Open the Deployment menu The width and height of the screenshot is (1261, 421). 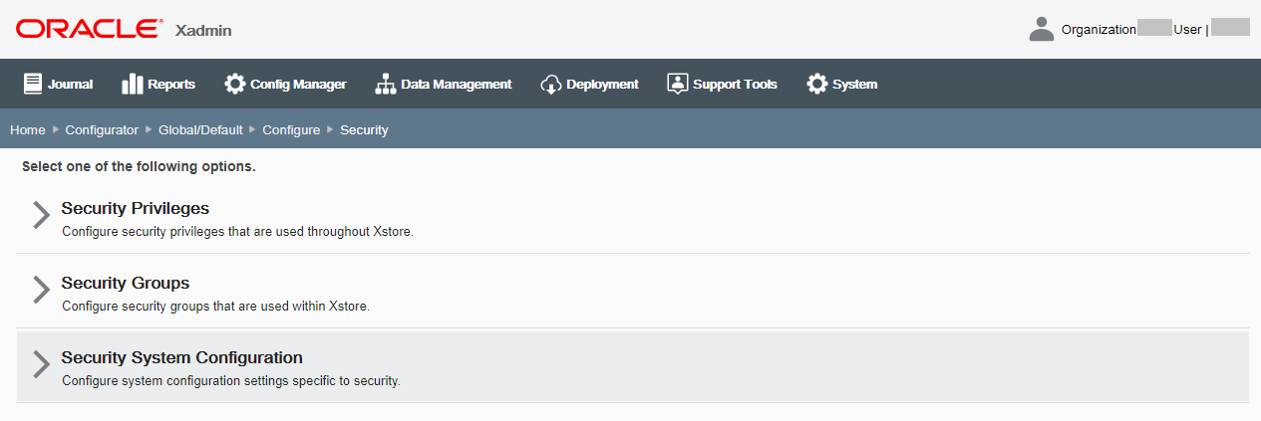click(x=590, y=84)
